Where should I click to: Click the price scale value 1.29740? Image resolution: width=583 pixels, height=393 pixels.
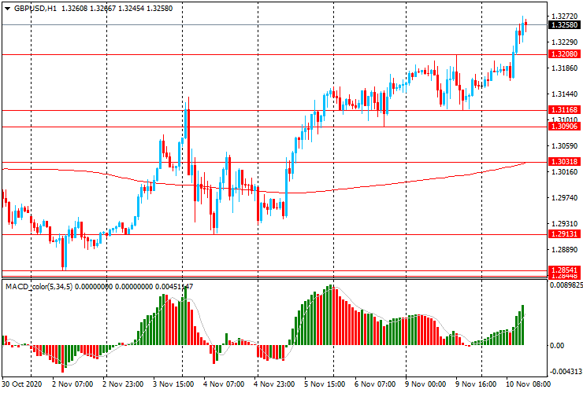[565, 198]
